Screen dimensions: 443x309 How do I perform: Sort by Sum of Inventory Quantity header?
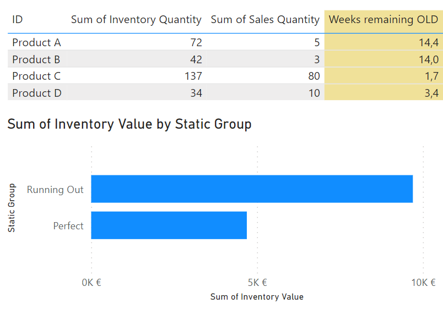pyautogui.click(x=136, y=19)
